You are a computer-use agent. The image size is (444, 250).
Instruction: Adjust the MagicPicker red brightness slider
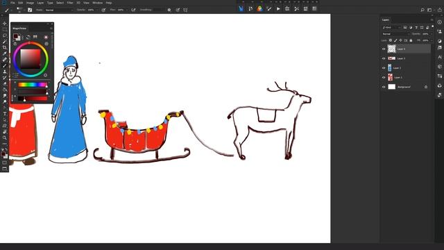32,99
